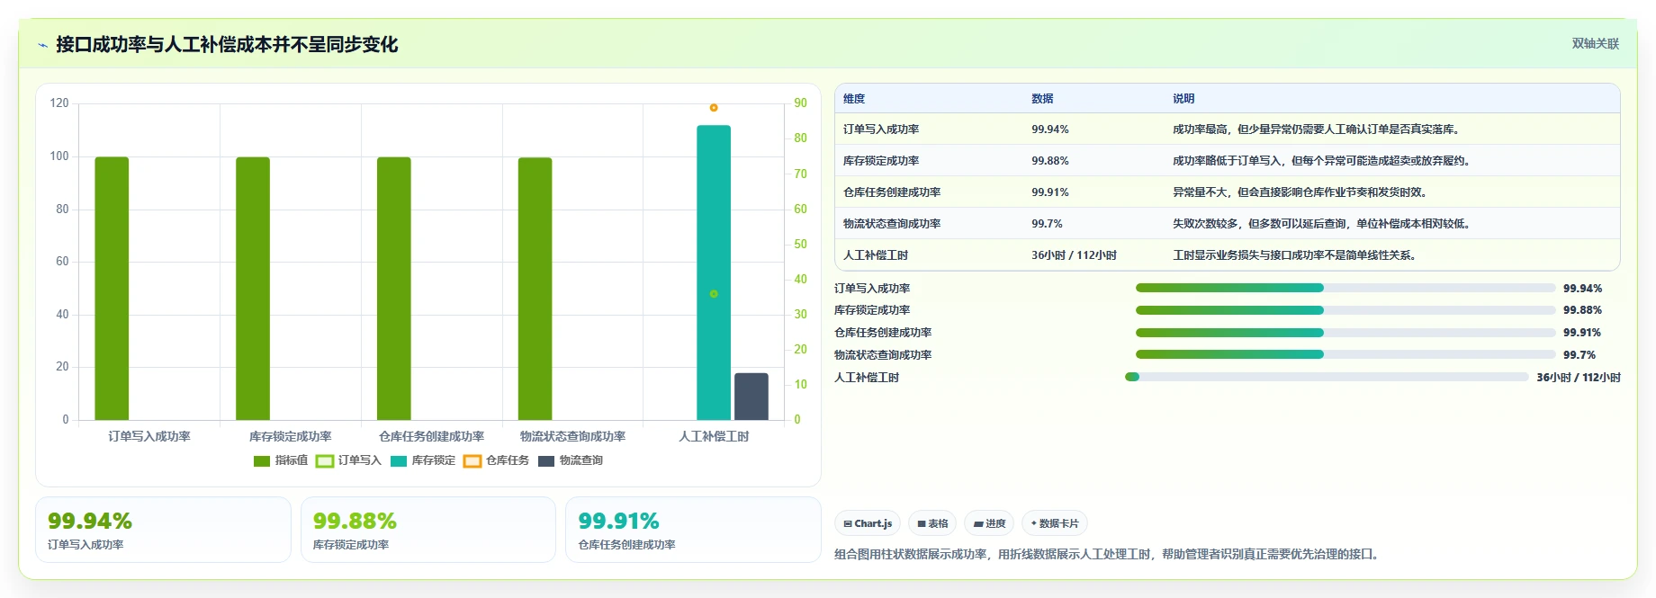This screenshot has height=598, width=1656.
Task: Click the 99.94% cell in the table
Action: 1050,129
